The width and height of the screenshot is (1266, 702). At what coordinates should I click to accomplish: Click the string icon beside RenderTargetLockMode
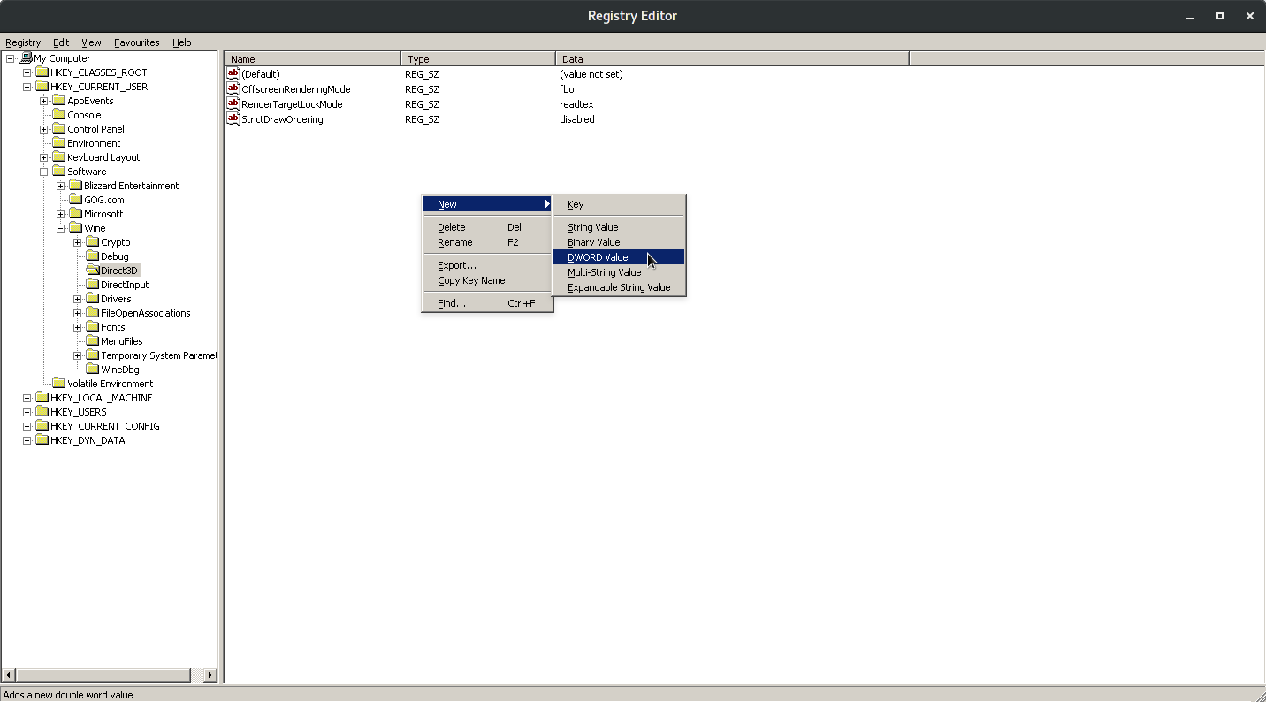[233, 103]
